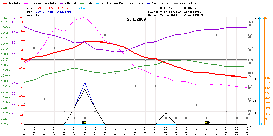Click the 12:20 time label on axis

(x=145, y=130)
